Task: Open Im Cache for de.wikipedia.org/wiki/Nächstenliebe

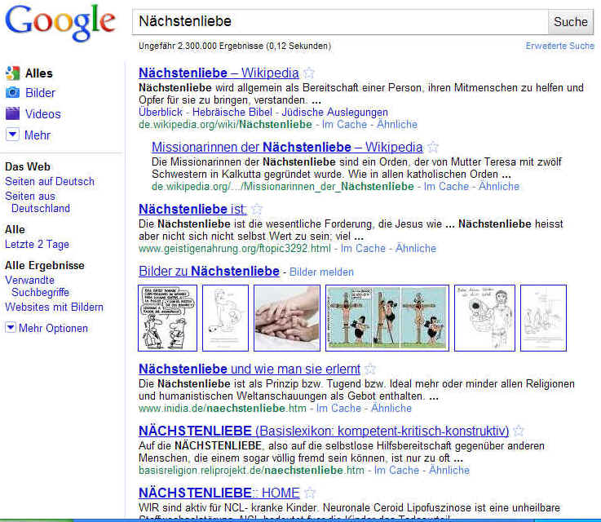Action: tap(344, 124)
